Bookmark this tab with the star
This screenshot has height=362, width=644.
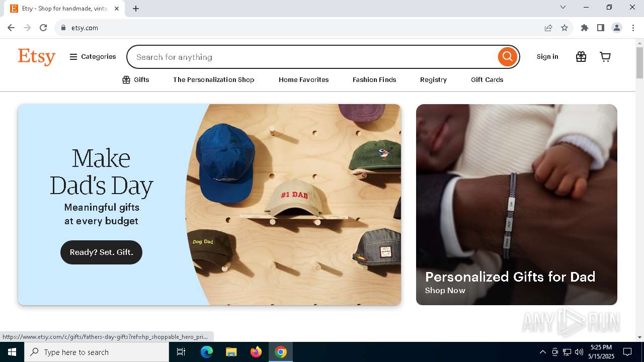(x=565, y=28)
